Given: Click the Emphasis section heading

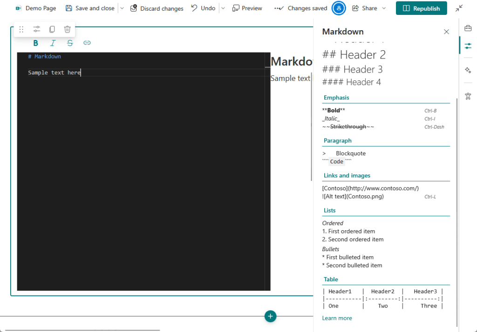Looking at the screenshot, I should coord(336,98).
